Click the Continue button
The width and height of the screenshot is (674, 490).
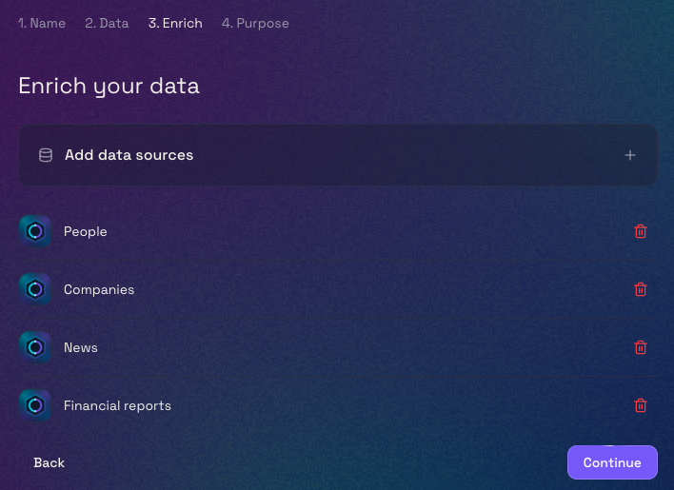612,462
